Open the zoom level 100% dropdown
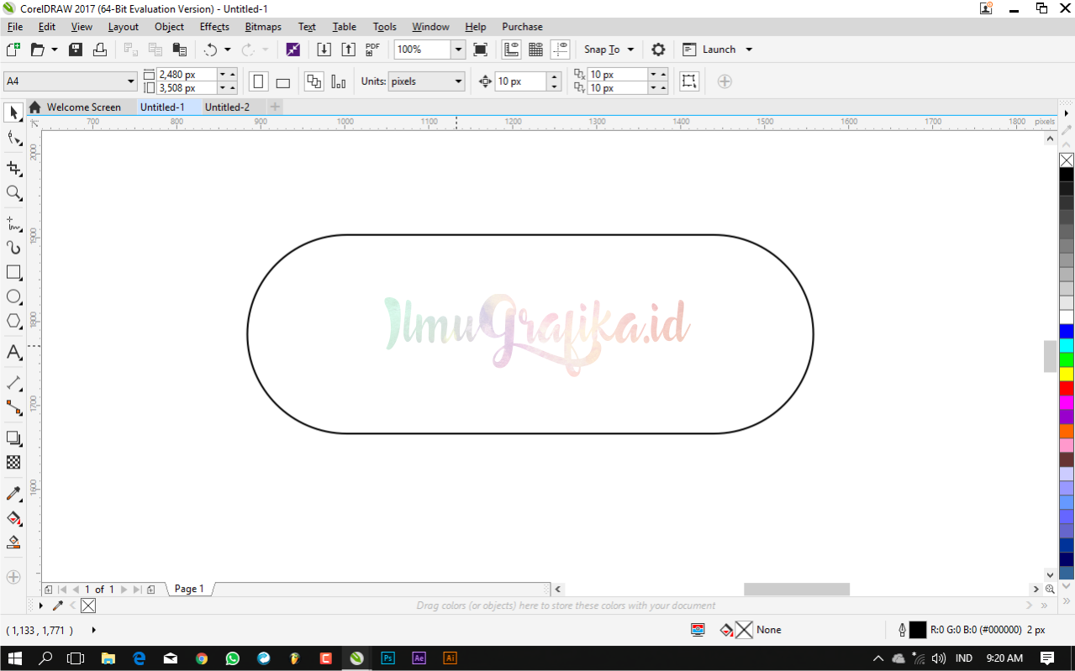Screen dimensions: 1075x671 458,50
